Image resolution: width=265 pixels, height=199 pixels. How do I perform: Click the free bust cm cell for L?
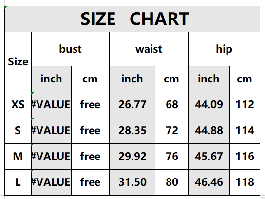[x=90, y=182]
